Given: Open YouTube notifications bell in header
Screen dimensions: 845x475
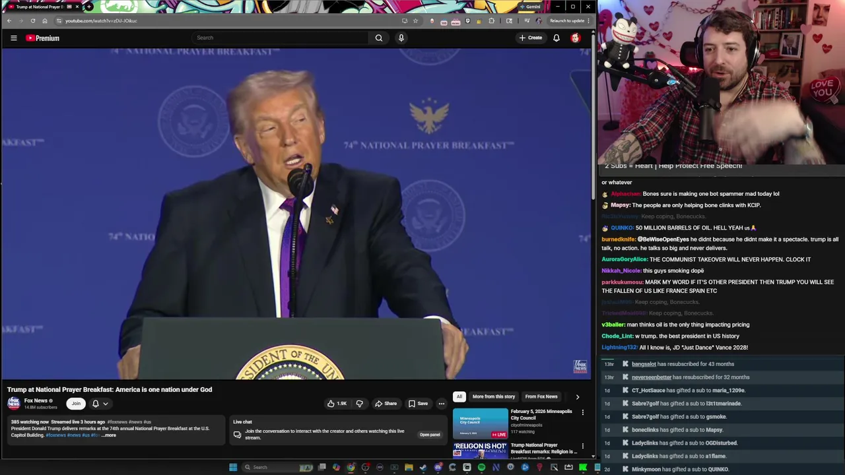Looking at the screenshot, I should (x=557, y=38).
